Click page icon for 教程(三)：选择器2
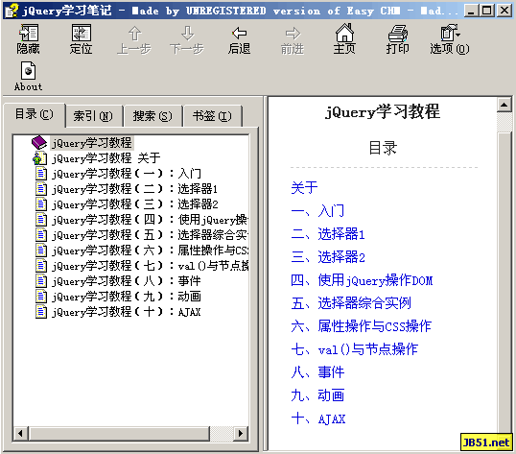The width and height of the screenshot is (516, 454). [41, 204]
